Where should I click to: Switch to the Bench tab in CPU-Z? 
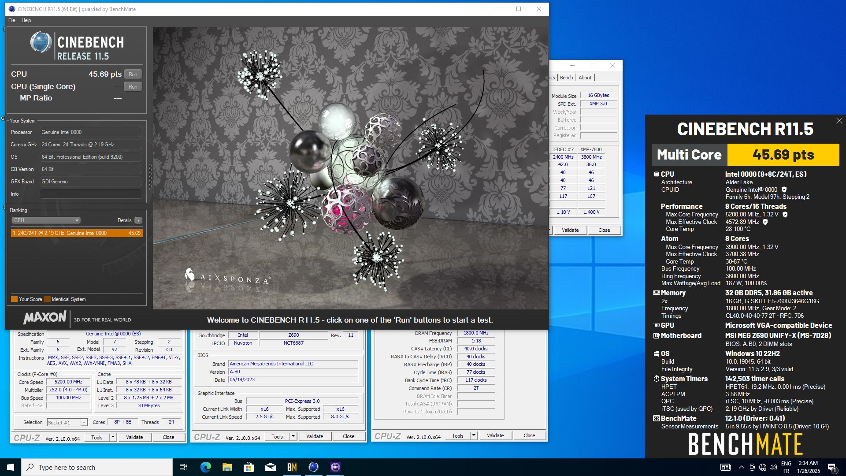pyautogui.click(x=567, y=78)
